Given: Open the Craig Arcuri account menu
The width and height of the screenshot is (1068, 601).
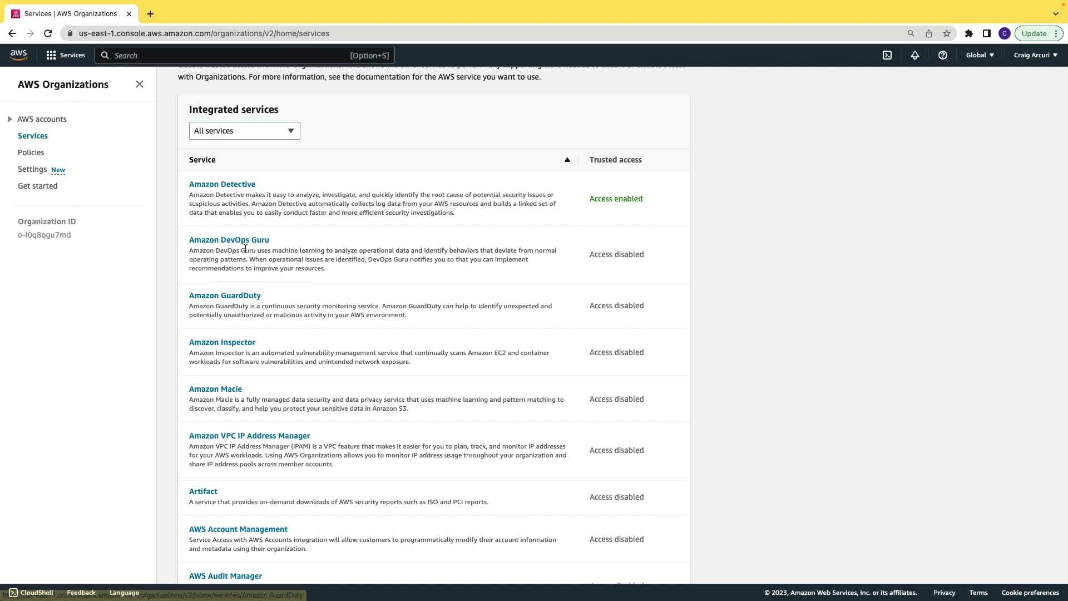Looking at the screenshot, I should click(1036, 55).
